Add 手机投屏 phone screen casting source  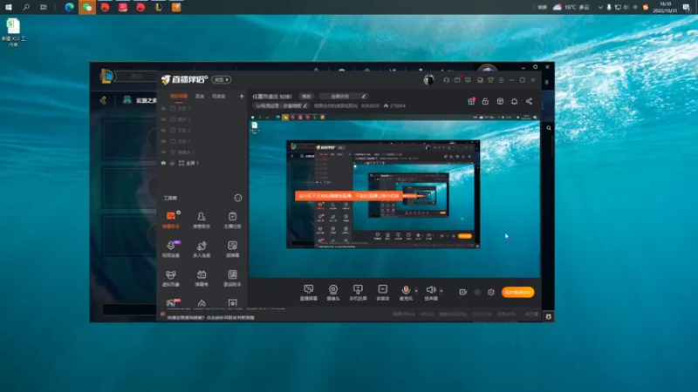pos(358,293)
